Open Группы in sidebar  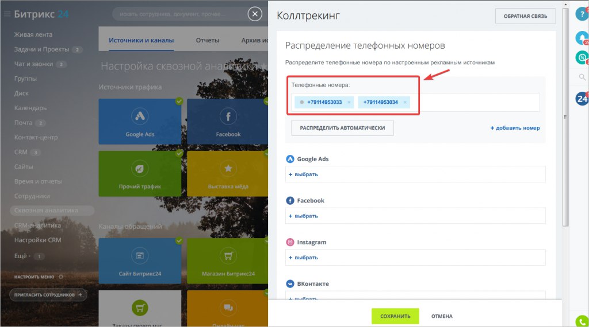(x=25, y=79)
